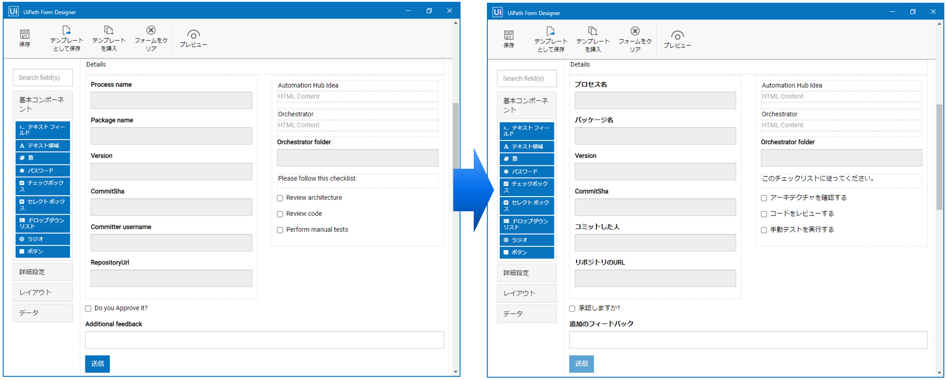
Task: Select ボタン component in Japanese-form window
Action: tap(527, 252)
